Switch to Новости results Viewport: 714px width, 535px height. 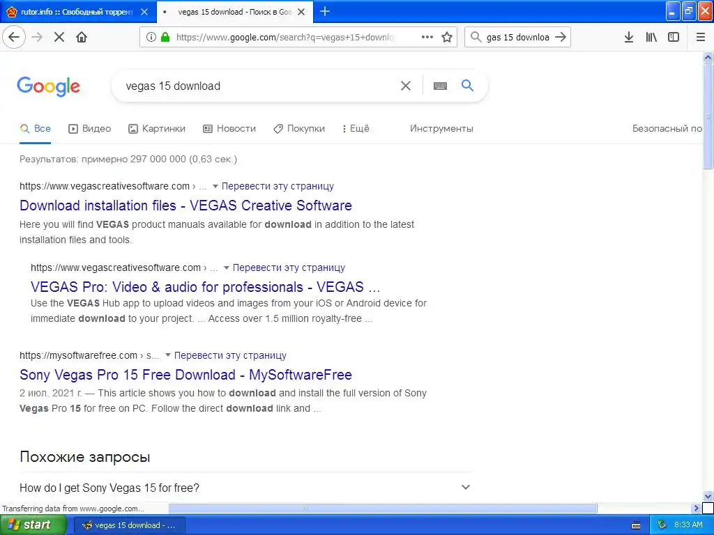pyautogui.click(x=229, y=129)
